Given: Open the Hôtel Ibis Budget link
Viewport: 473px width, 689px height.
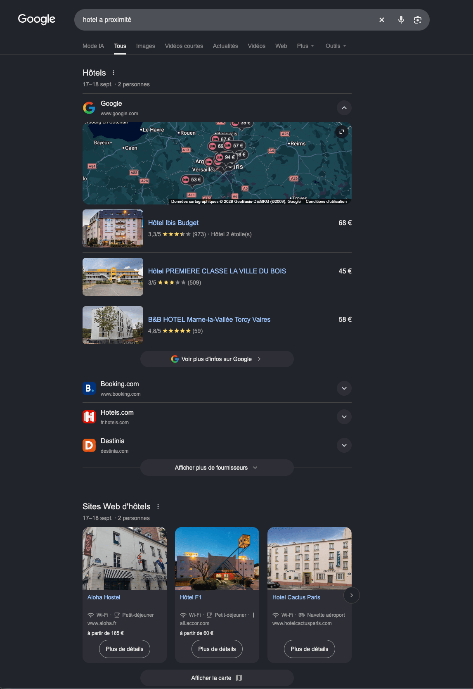Looking at the screenshot, I should tap(173, 223).
